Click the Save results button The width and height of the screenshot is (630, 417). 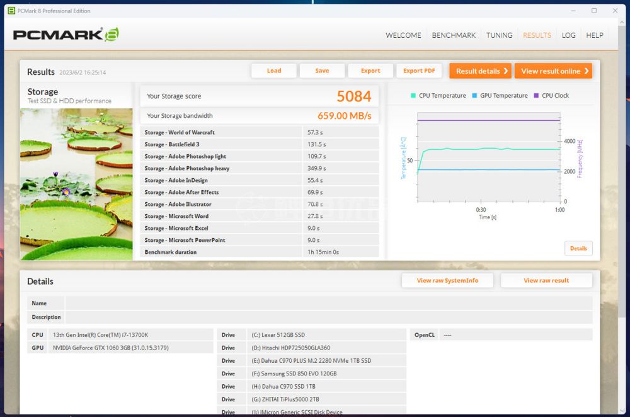(322, 71)
